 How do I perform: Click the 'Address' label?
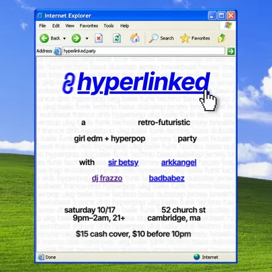(x=44, y=51)
